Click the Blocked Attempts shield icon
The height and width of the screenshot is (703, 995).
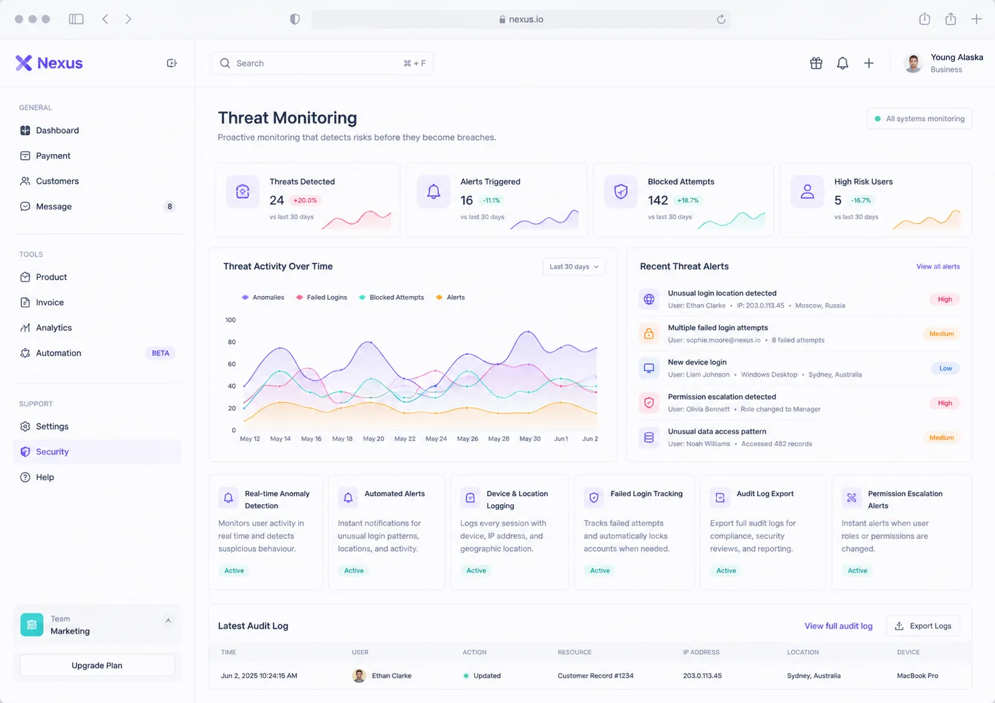[621, 191]
